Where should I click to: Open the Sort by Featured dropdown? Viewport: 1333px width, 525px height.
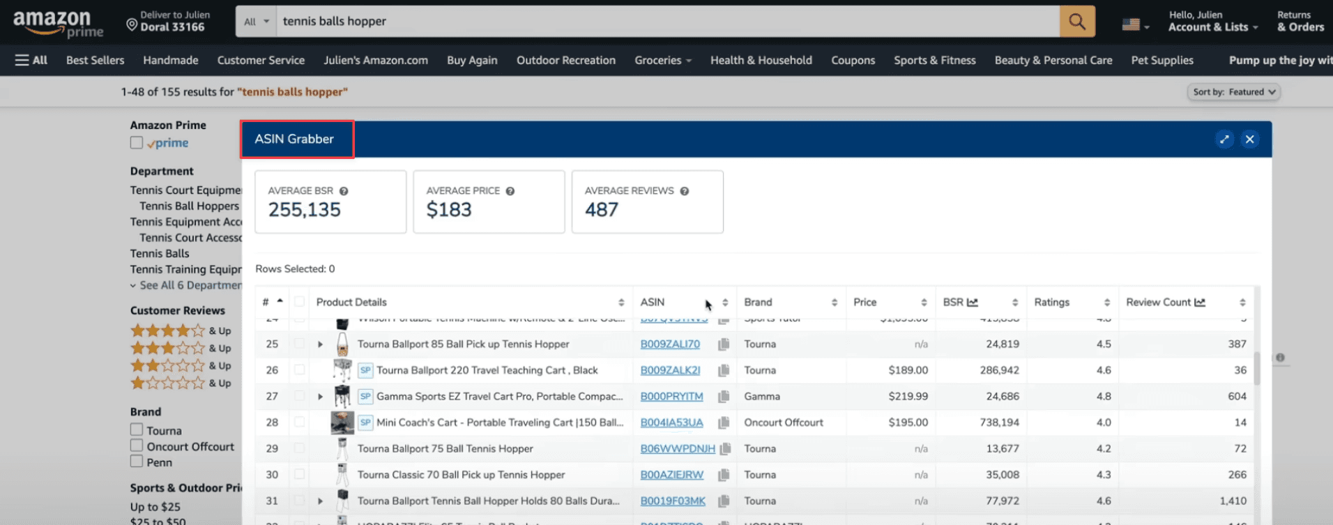pyautogui.click(x=1234, y=92)
